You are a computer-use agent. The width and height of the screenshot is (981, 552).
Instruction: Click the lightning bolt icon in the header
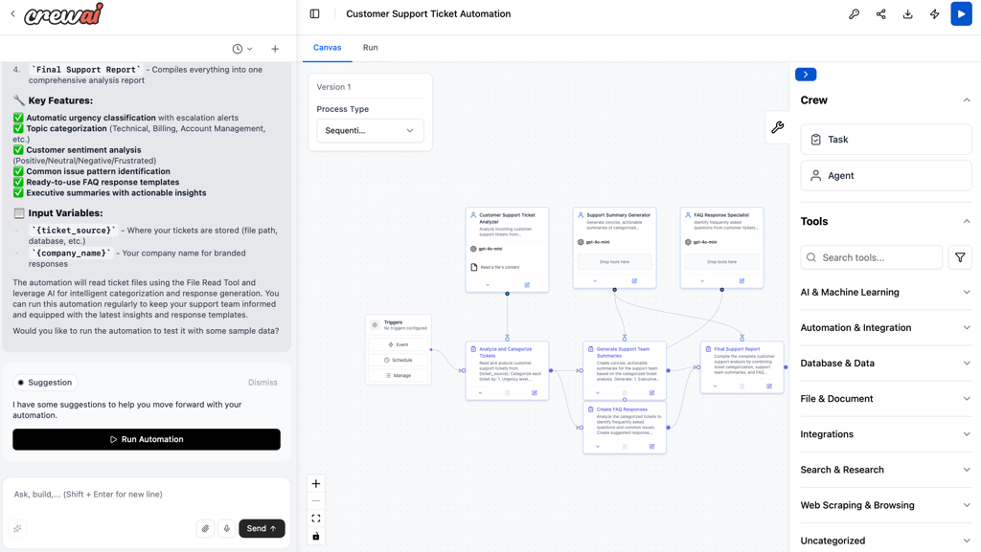[935, 13]
